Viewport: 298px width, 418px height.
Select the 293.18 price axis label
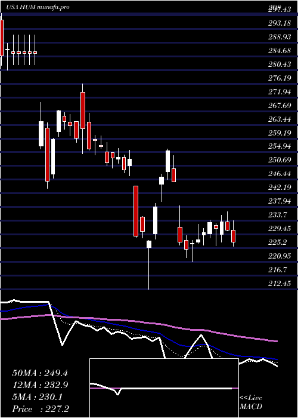[279, 23]
